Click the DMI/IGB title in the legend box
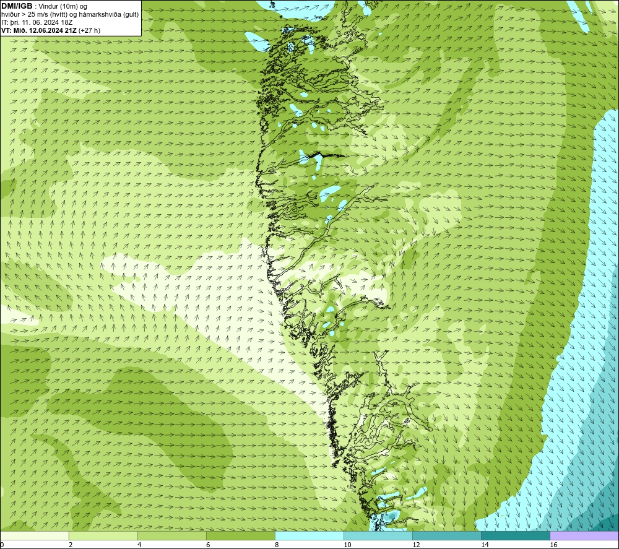 point(17,6)
